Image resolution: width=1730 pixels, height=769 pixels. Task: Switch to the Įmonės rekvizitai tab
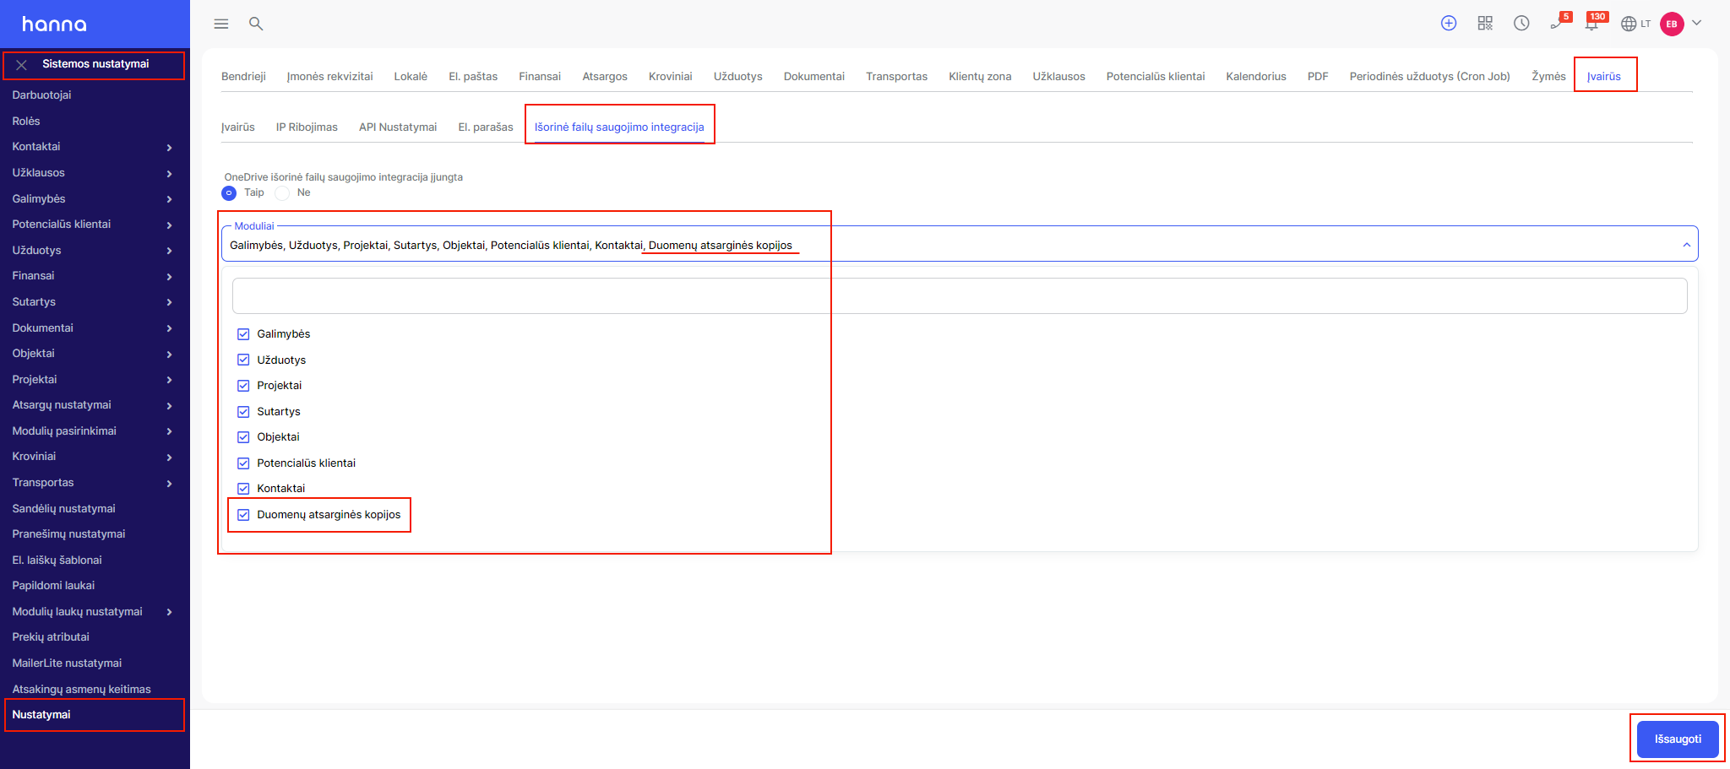point(329,77)
